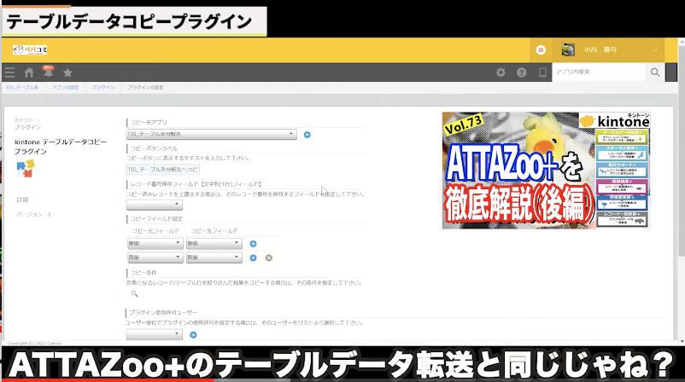Open the record number storage field dropdown
This screenshot has height=382, width=685.
(x=155, y=205)
